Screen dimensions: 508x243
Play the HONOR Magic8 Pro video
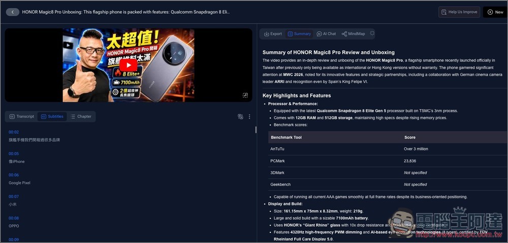(x=129, y=65)
